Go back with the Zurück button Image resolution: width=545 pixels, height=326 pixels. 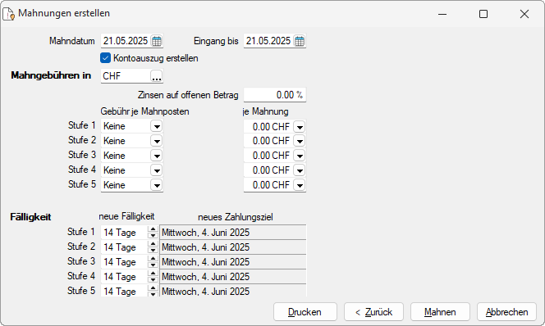(373, 312)
